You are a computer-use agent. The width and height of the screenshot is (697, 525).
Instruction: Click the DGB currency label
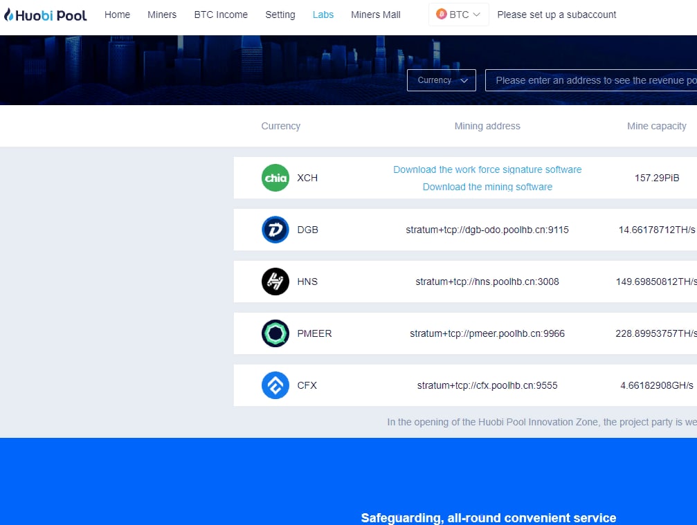(x=307, y=230)
